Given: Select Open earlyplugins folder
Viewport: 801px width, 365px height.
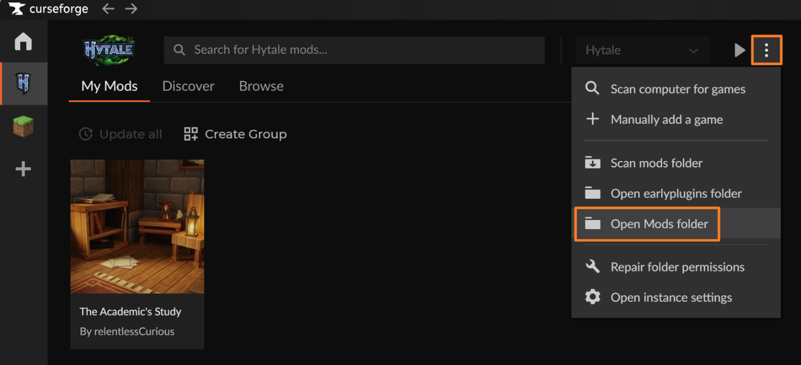Looking at the screenshot, I should (676, 193).
